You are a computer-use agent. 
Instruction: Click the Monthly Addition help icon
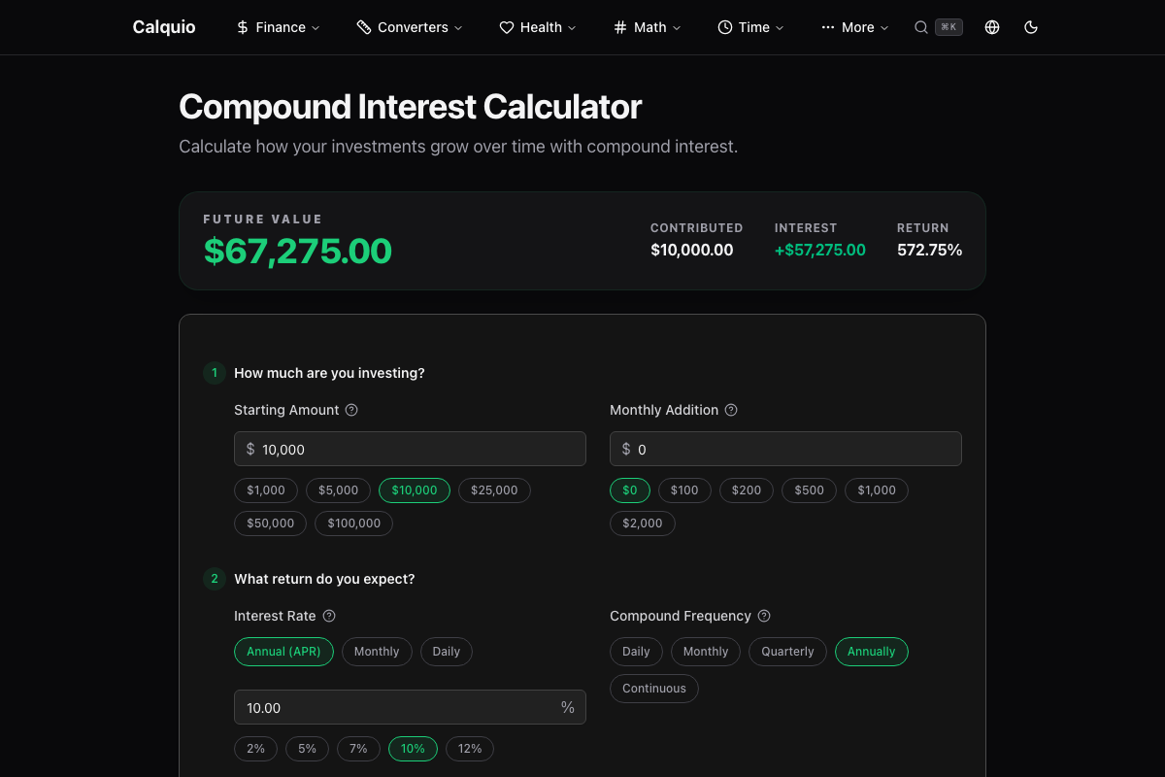click(731, 410)
